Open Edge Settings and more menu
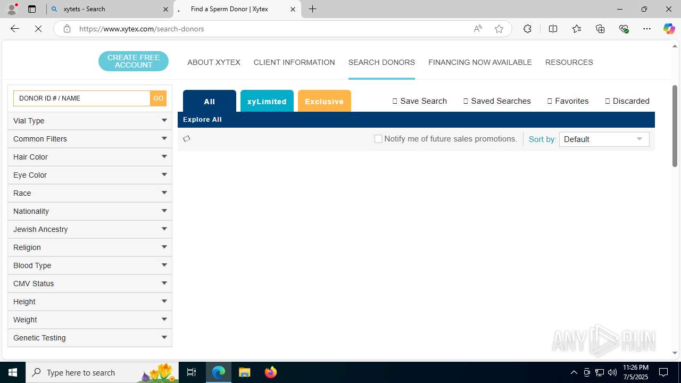 [647, 29]
